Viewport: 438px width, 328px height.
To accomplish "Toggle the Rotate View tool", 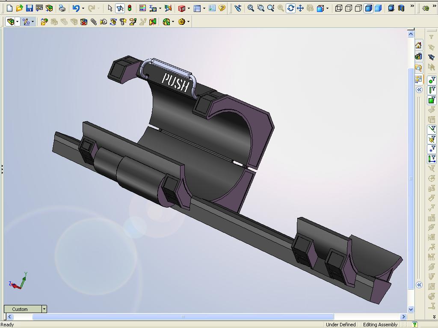I will pyautogui.click(x=290, y=8).
